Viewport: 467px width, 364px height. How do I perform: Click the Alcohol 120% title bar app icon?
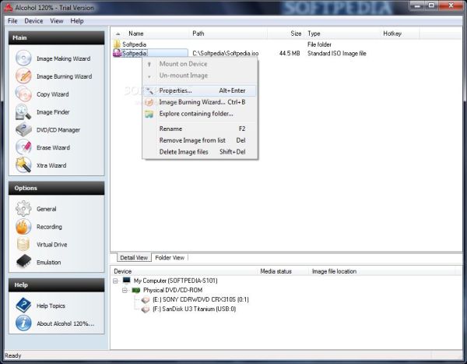click(x=9, y=8)
